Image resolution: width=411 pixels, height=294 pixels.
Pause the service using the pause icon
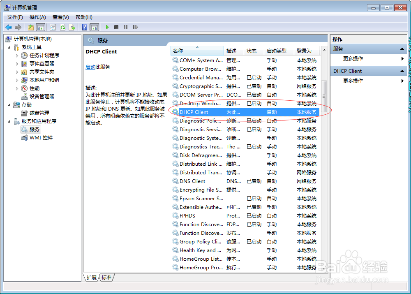point(126,27)
